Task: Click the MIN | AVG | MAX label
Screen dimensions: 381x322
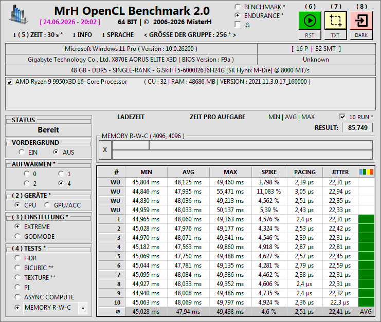Action: pyautogui.click(x=292, y=117)
